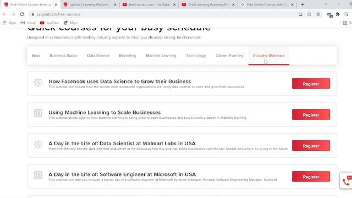The height and width of the screenshot is (198, 352).
Task: Open the Extensions puzzle icon
Action: 338,14
